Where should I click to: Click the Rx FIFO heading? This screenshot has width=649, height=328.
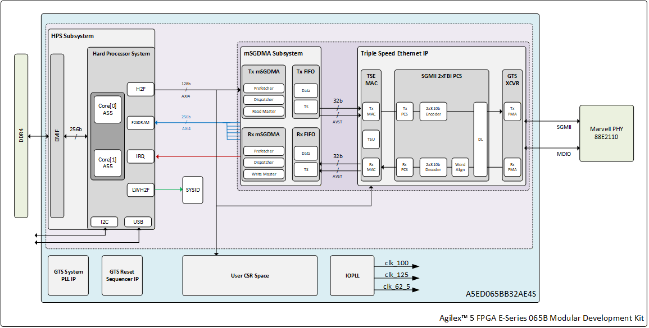pos(306,134)
